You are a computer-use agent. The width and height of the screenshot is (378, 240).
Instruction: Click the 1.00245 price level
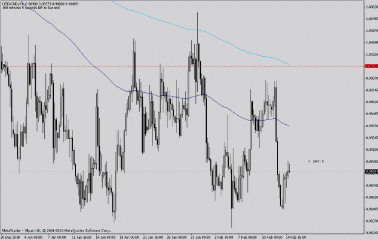pyautogui.click(x=372, y=43)
